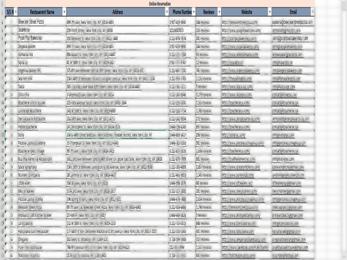Select the Restaurant Name header cell
This screenshot has width=347, height=260.
[x=42, y=12]
